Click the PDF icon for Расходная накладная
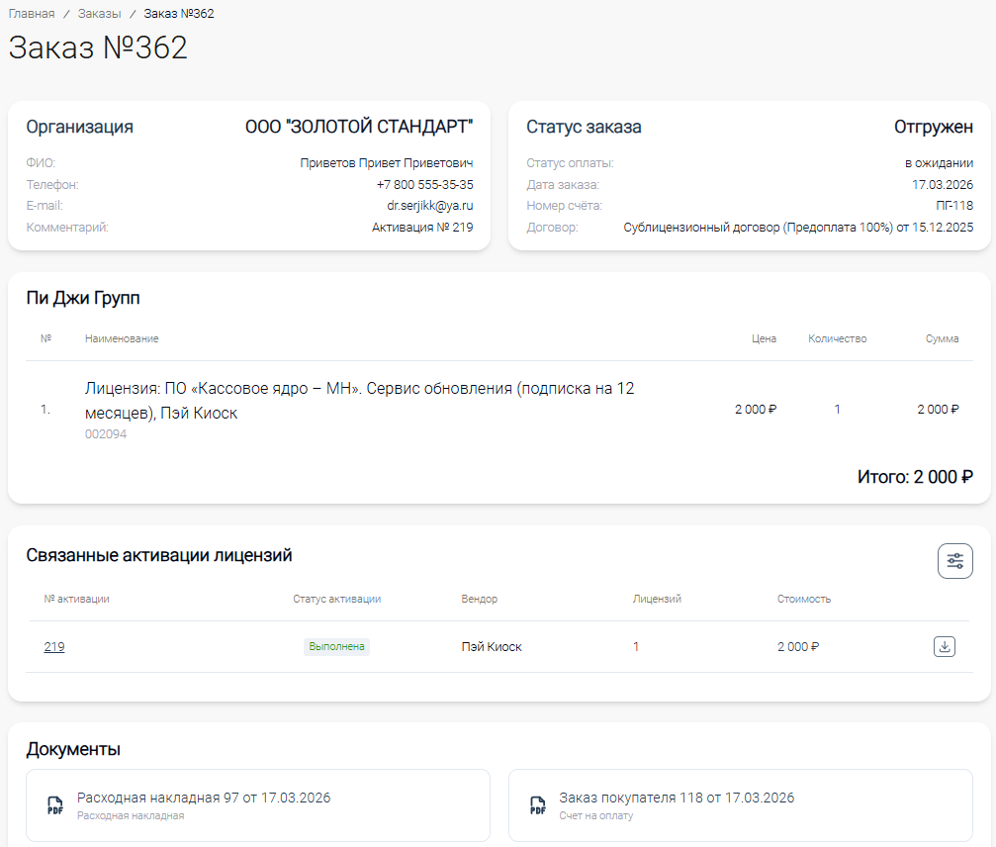 click(x=55, y=805)
